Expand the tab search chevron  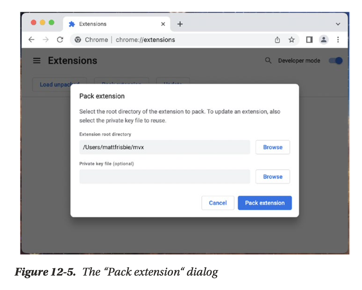click(x=338, y=24)
